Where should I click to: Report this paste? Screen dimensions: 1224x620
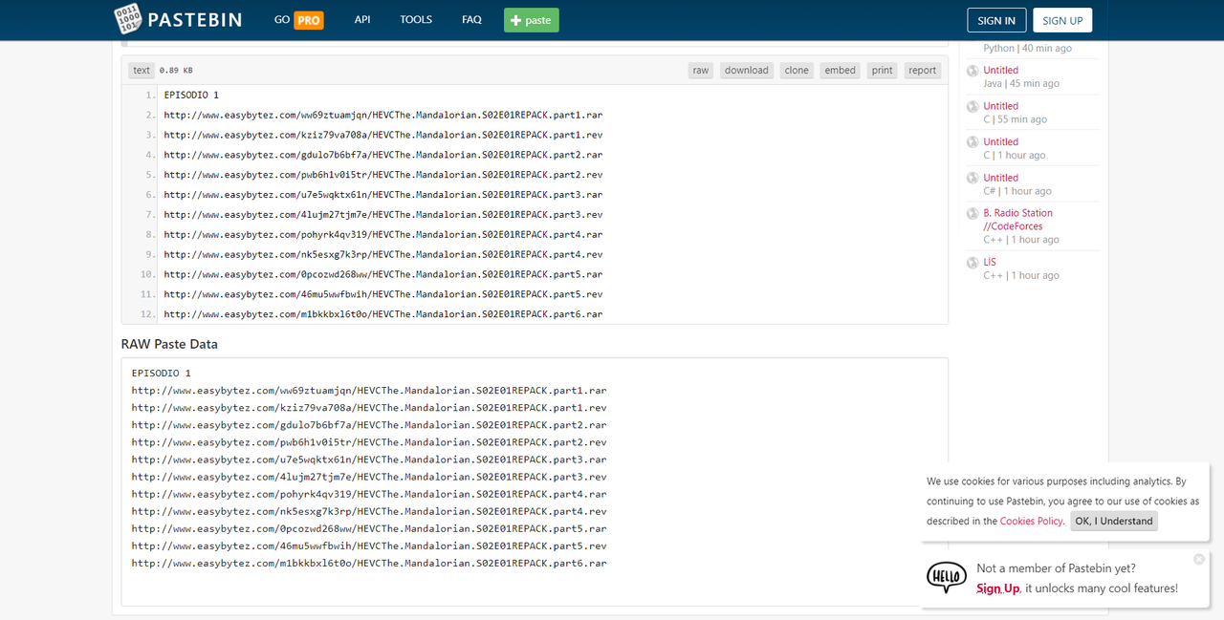(923, 70)
